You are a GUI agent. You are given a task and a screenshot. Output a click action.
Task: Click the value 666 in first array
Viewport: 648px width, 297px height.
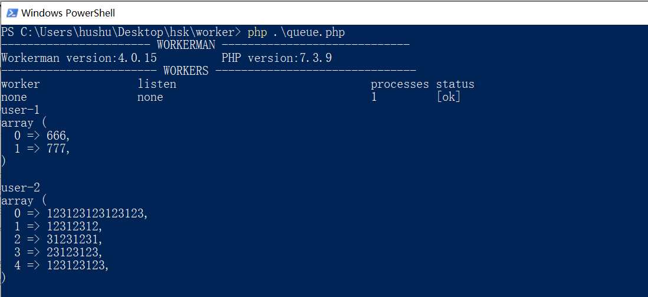tap(56, 136)
